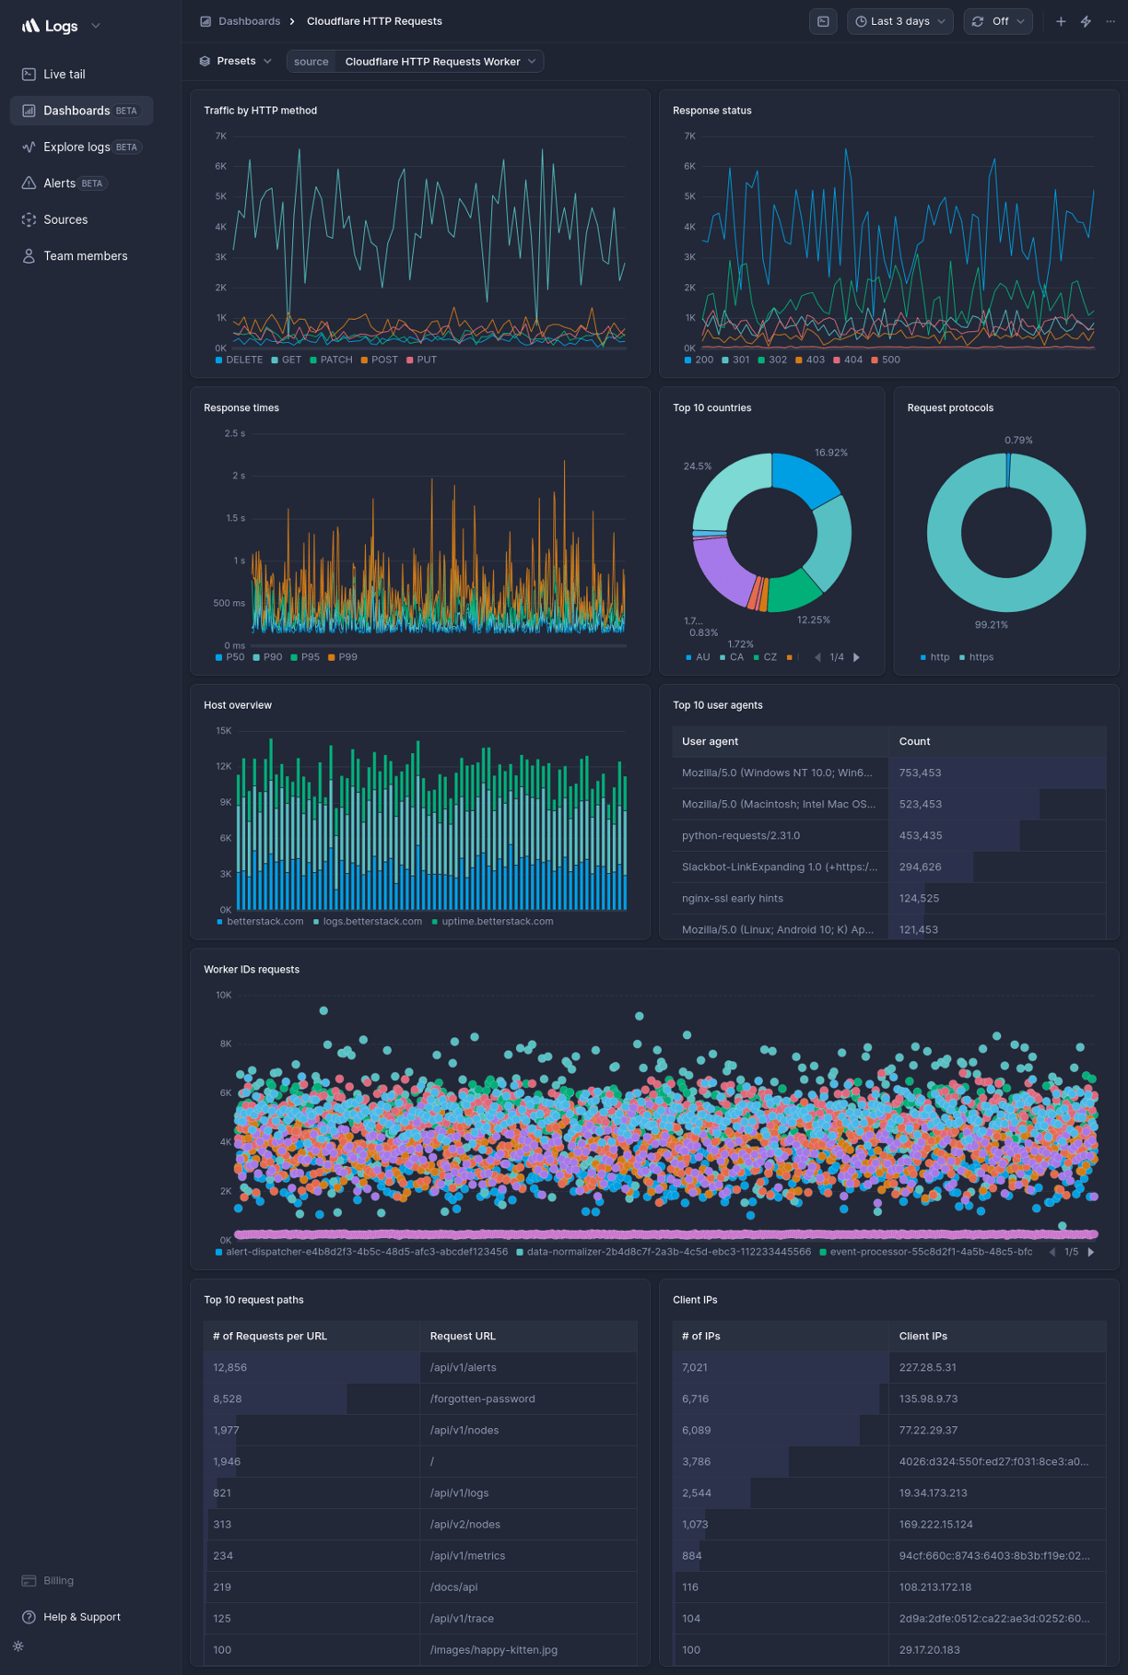
Task: Toggle GET series in traffic legend
Action: pos(287,360)
